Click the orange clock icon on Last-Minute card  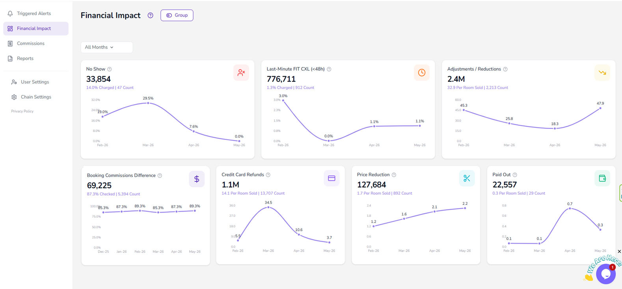[422, 73]
